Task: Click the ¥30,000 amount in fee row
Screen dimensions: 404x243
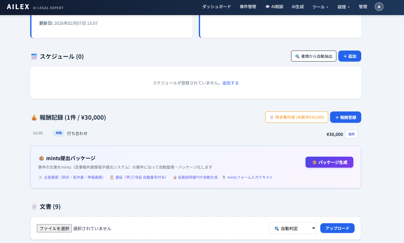Action: tap(335, 134)
